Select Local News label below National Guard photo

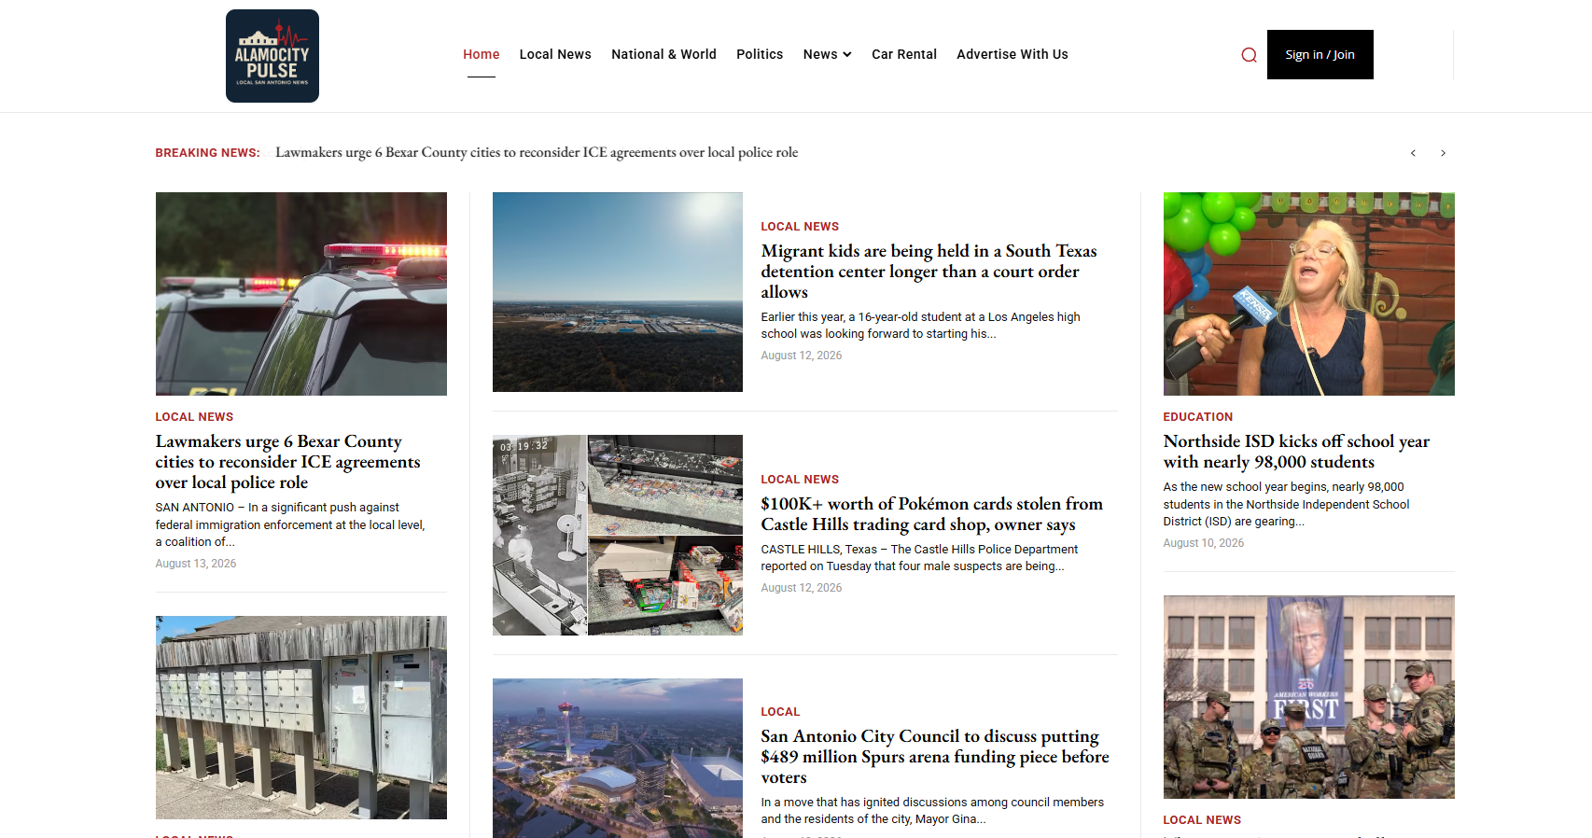[x=1202, y=820]
